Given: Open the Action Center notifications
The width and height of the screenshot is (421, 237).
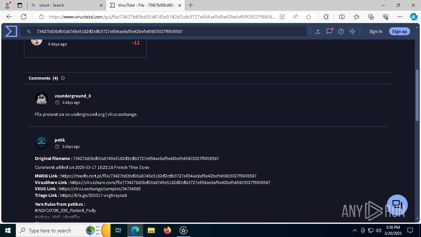Looking at the screenshot, I should [x=410, y=230].
